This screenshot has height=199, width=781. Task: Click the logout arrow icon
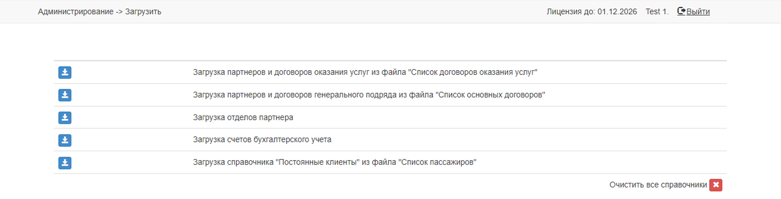681,11
